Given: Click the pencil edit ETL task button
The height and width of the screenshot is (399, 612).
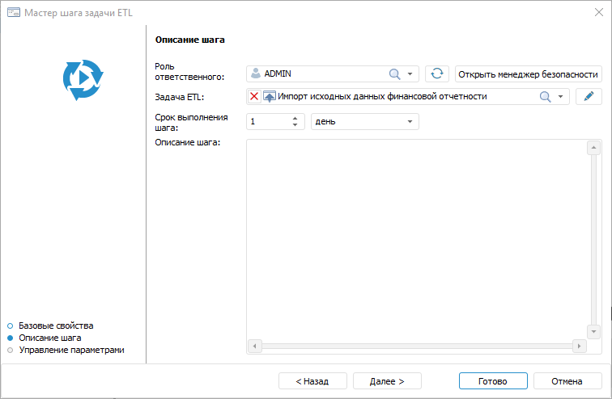Looking at the screenshot, I should 589,97.
